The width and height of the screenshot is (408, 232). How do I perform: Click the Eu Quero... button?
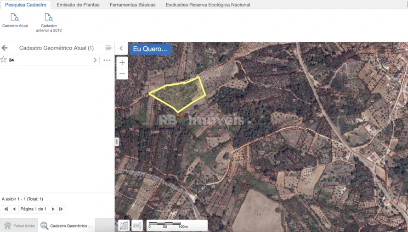(150, 49)
